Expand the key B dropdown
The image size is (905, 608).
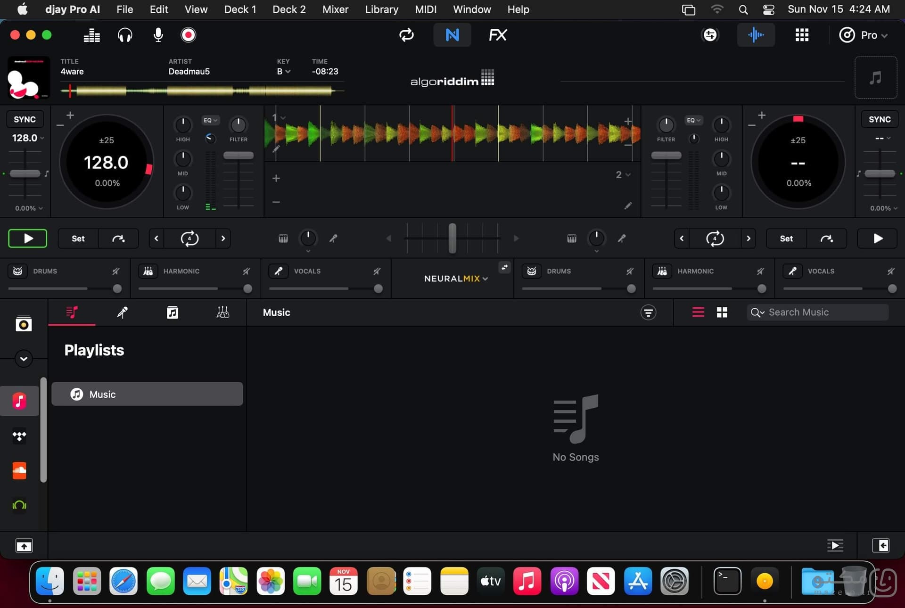pyautogui.click(x=283, y=72)
